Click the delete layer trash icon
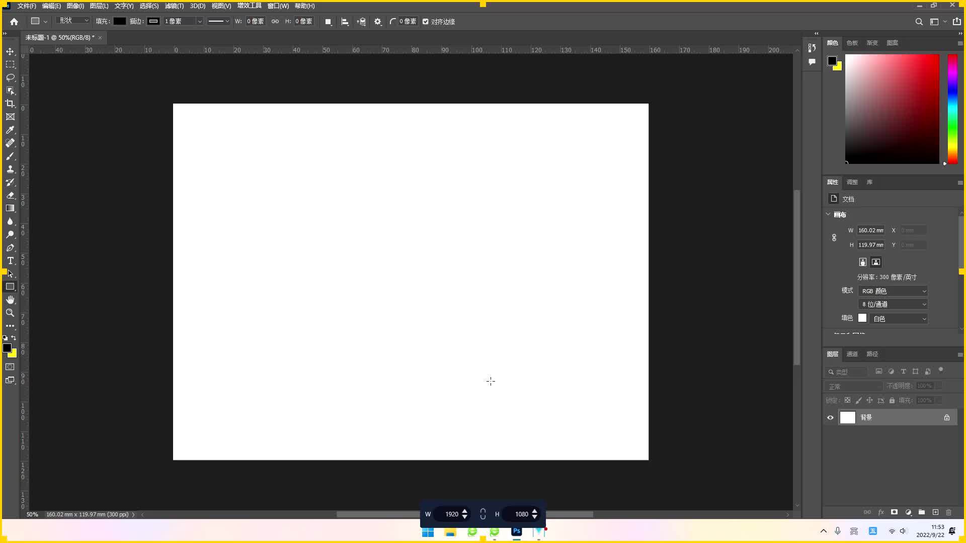This screenshot has height=543, width=966. point(949,512)
